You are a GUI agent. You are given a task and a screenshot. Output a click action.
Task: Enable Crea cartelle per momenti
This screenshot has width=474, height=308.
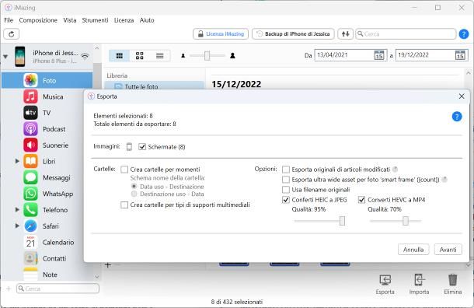[124, 169]
